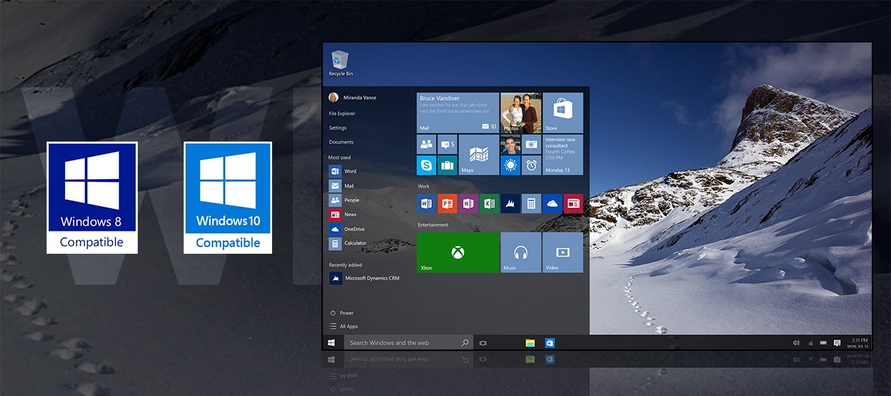The image size is (891, 396).
Task: Open the Messaging tile showing 5
Action: (x=448, y=144)
